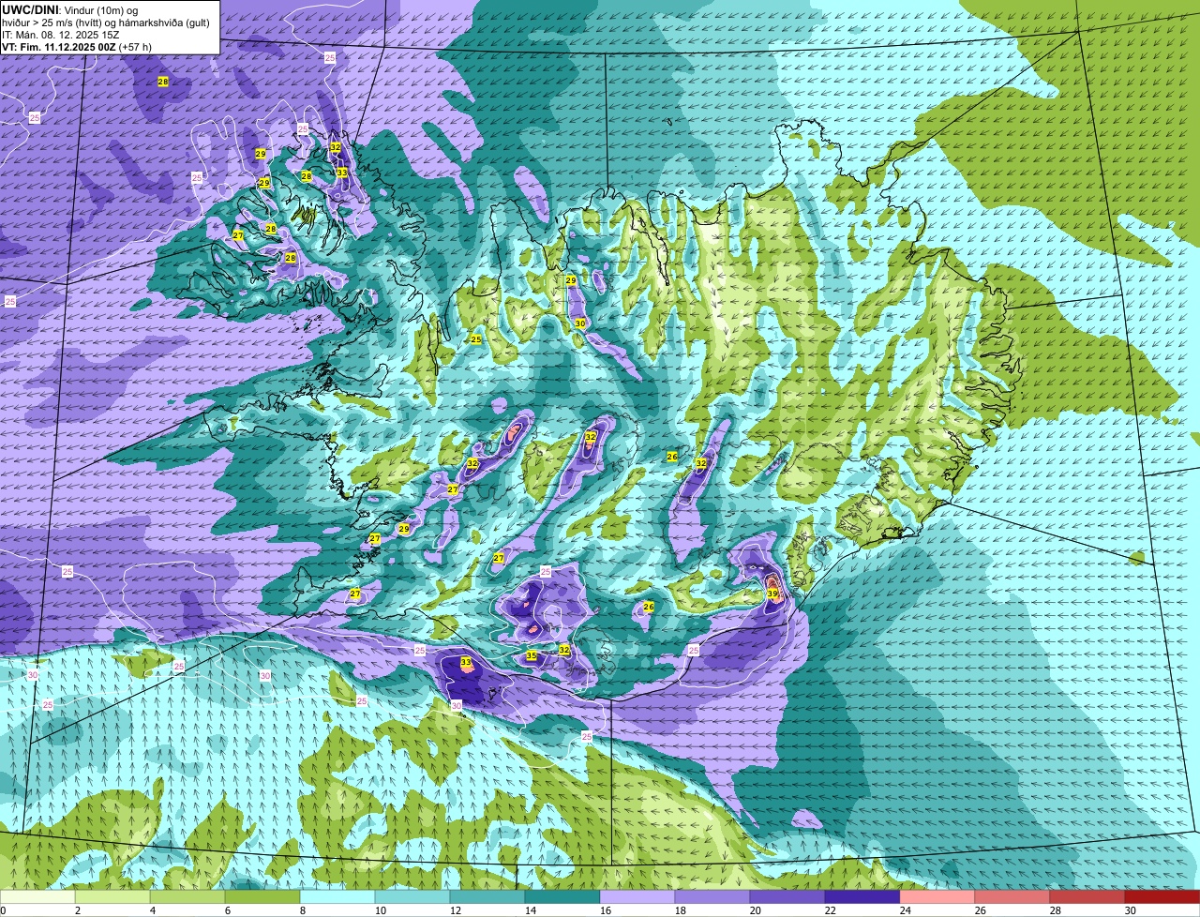1200x917 pixels.
Task: Click the legend swatch between 10 and 12
Action: (x=412, y=897)
